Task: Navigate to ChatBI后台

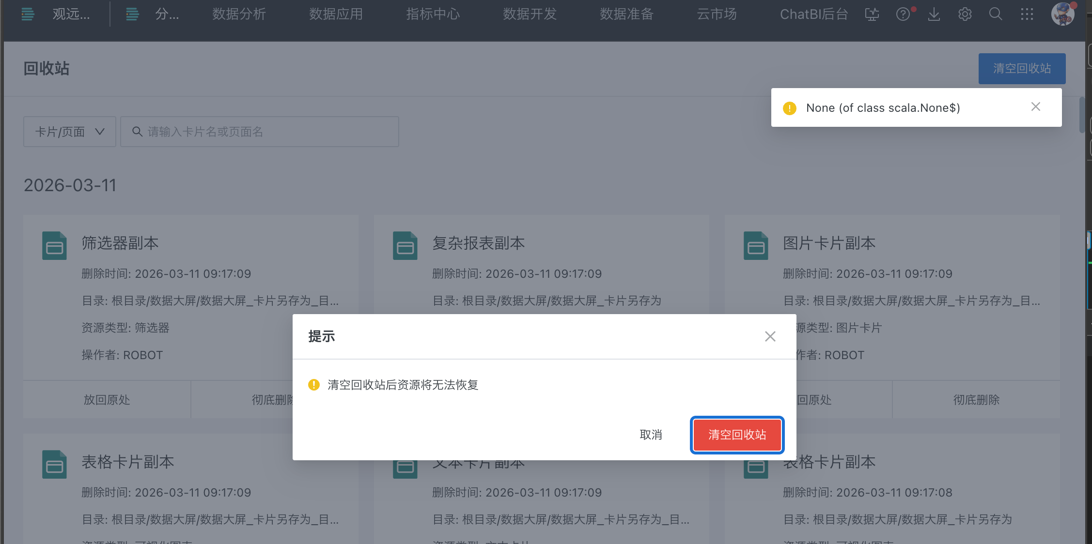Action: (x=813, y=14)
